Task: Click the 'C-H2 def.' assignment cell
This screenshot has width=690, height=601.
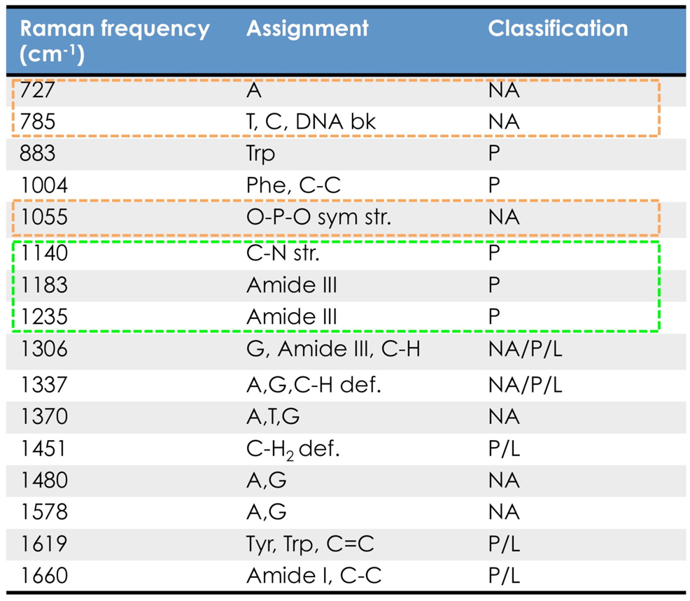Action: pyautogui.click(x=293, y=448)
